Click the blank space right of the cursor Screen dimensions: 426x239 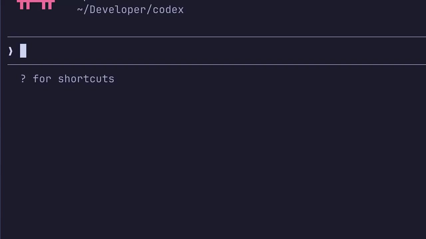point(233,51)
